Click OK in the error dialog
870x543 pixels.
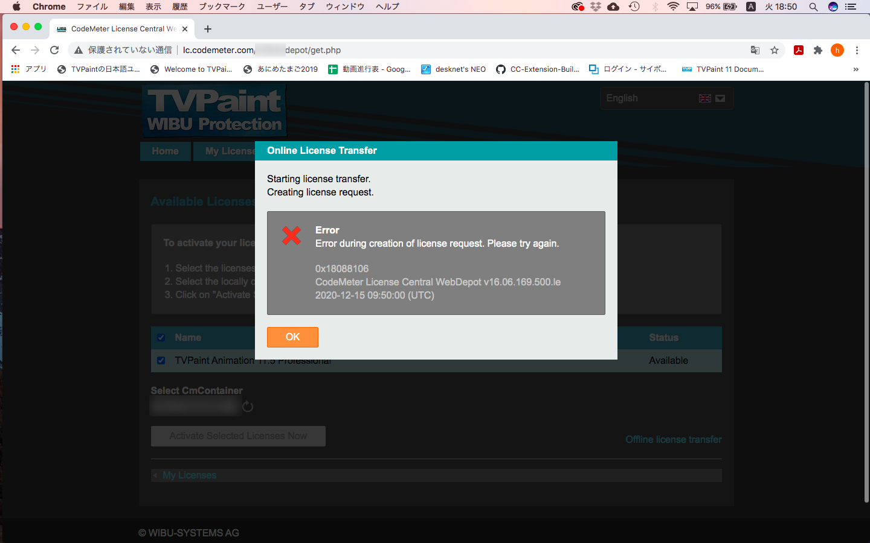[x=292, y=337]
